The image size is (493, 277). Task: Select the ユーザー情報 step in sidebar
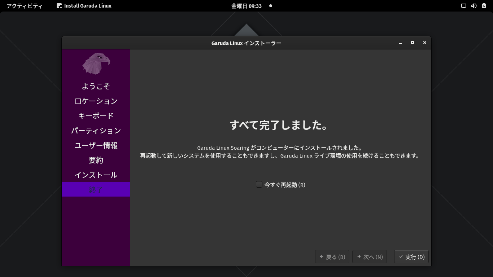[x=96, y=145]
